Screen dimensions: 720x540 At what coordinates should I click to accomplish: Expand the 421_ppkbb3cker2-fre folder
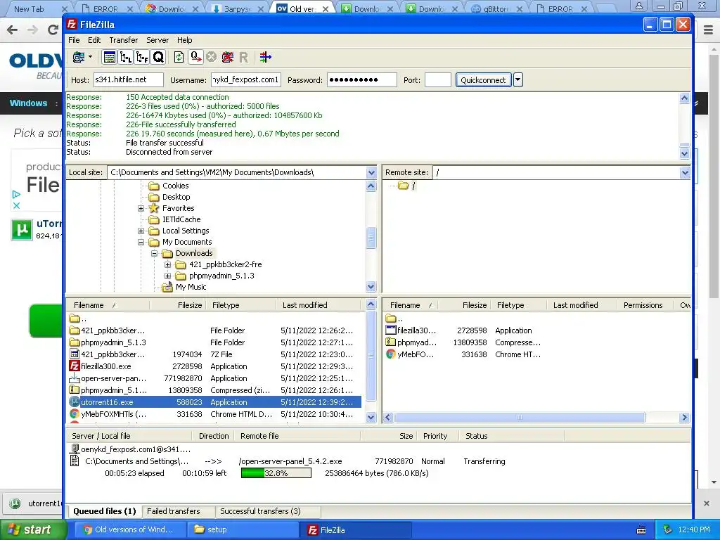tap(167, 264)
